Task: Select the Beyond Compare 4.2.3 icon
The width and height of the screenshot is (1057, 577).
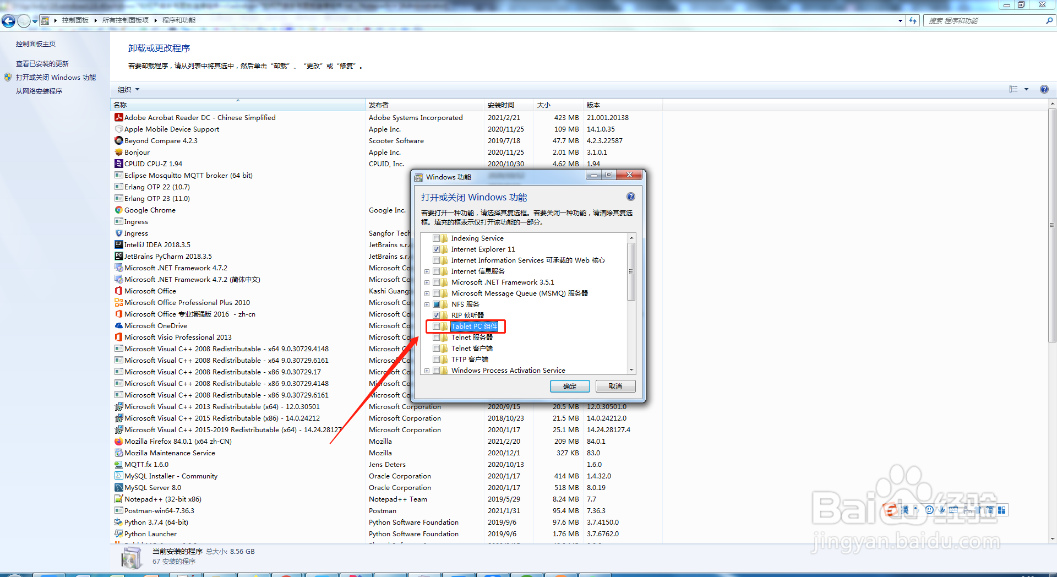Action: coord(118,140)
